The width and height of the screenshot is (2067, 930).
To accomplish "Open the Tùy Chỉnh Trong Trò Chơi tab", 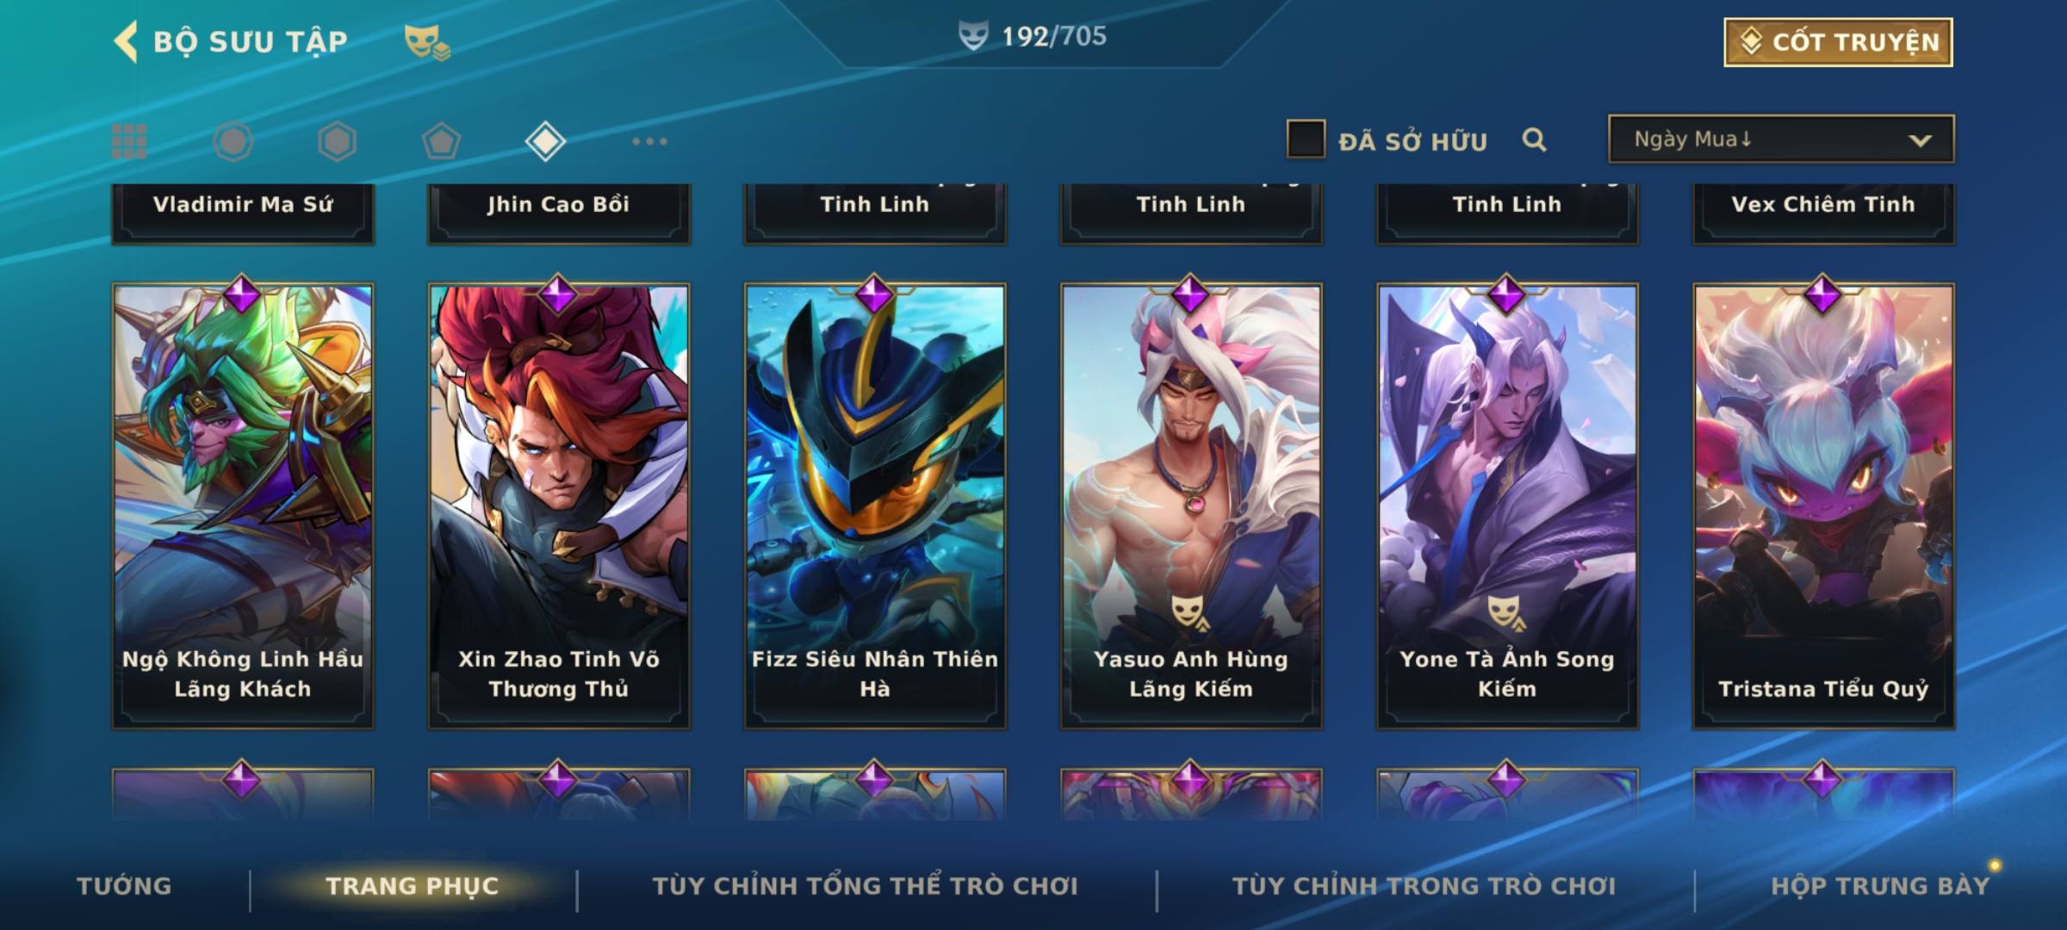I will tap(1424, 886).
